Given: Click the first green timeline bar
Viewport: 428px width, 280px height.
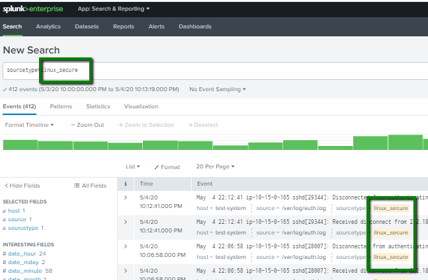Looking at the screenshot, I should tap(21, 145).
